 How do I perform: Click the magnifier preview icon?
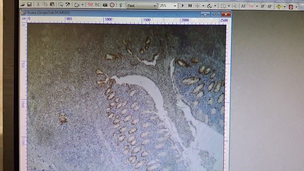[60, 4]
